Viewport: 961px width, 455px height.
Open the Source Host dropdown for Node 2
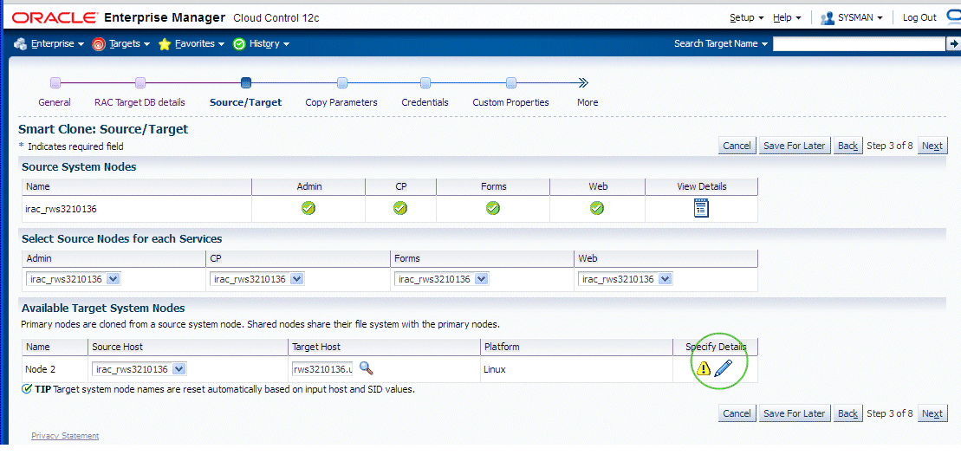click(140, 369)
